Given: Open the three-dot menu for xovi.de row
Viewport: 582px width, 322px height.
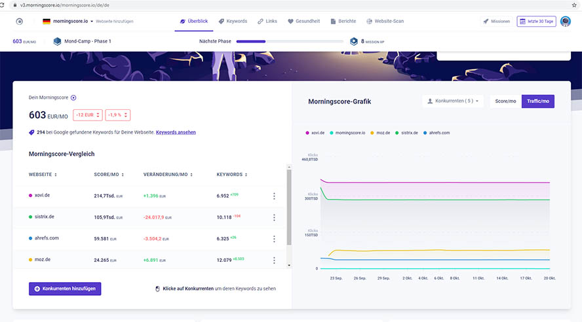Looking at the screenshot, I should click(x=275, y=196).
